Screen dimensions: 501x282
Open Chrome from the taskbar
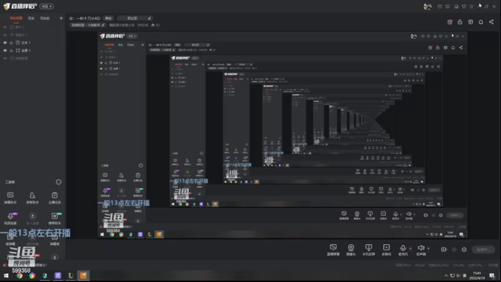click(19, 276)
